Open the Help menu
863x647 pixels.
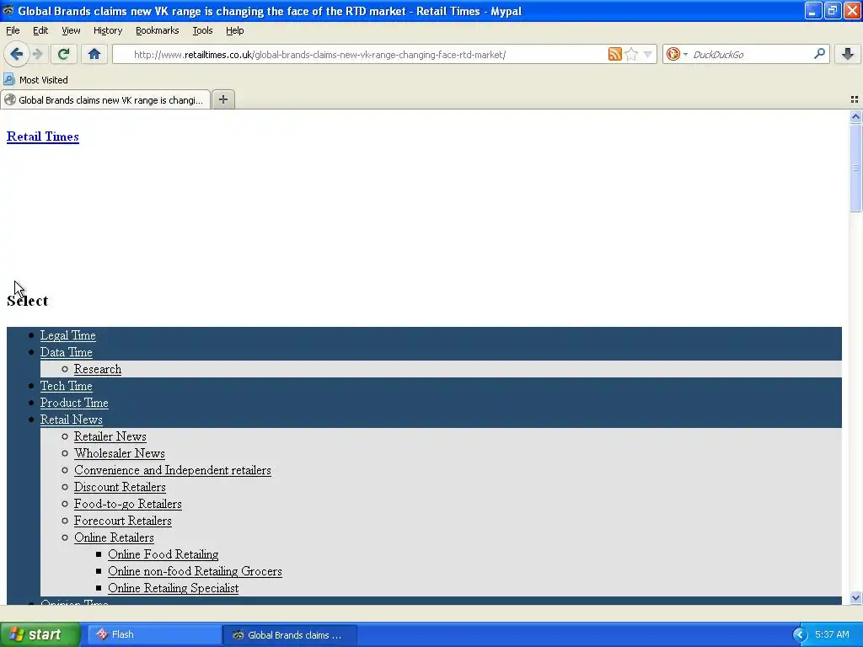point(234,30)
